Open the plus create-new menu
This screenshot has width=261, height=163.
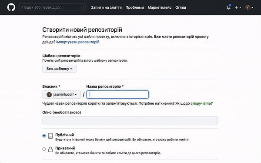238,7
